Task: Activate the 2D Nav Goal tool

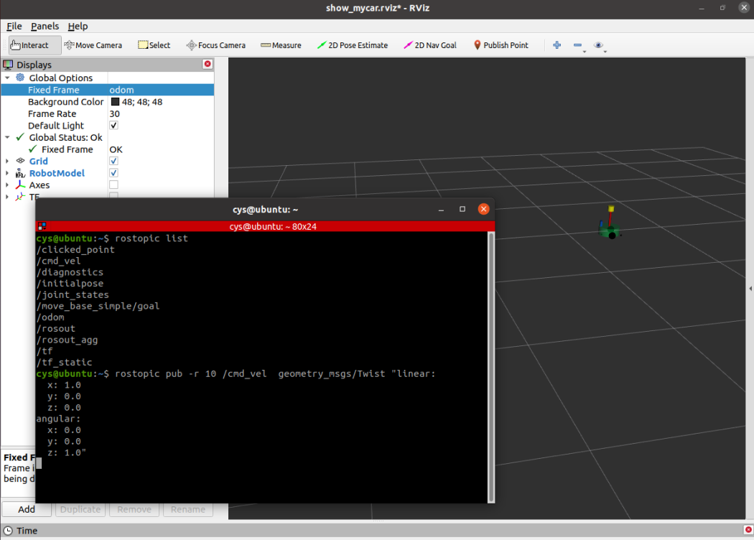Action: pyautogui.click(x=430, y=45)
